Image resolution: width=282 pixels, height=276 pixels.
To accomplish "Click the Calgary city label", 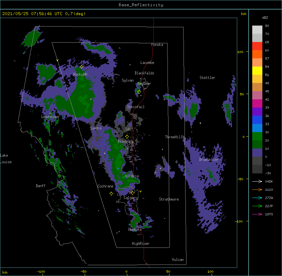I will tap(131, 198).
